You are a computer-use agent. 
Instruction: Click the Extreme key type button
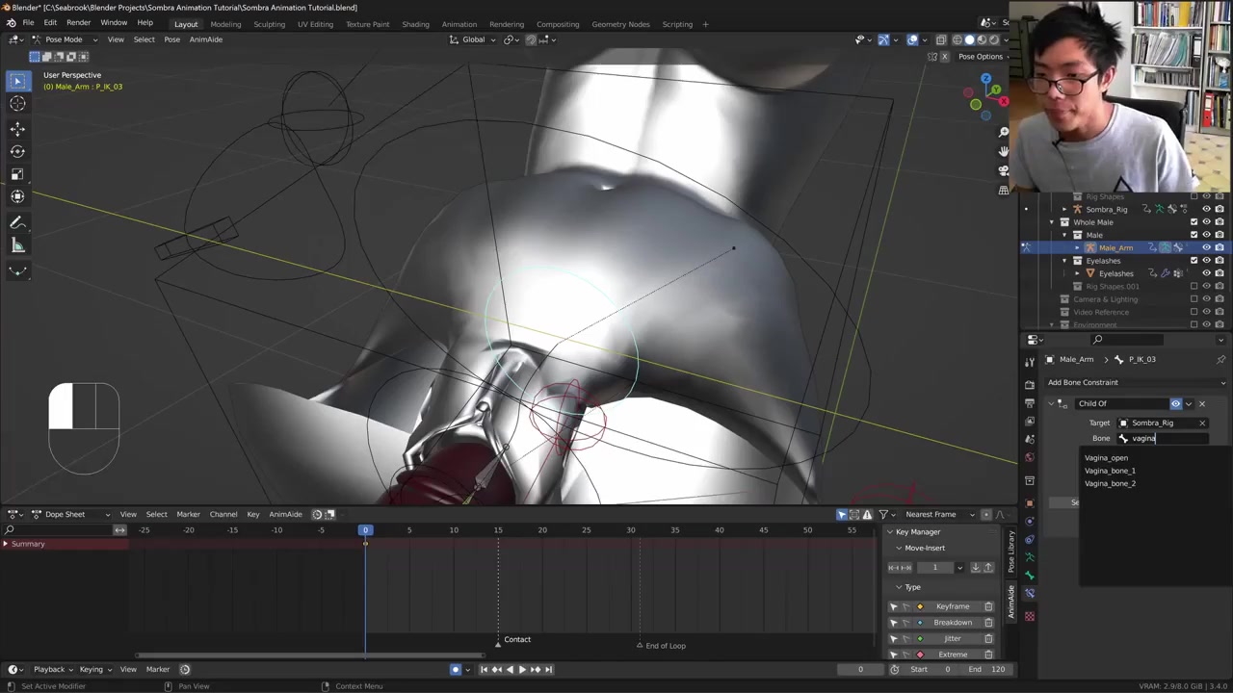(952, 654)
